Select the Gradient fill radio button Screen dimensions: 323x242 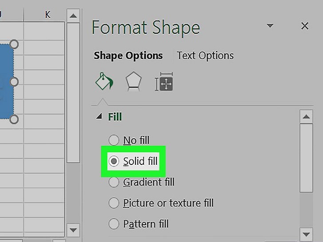click(x=114, y=182)
